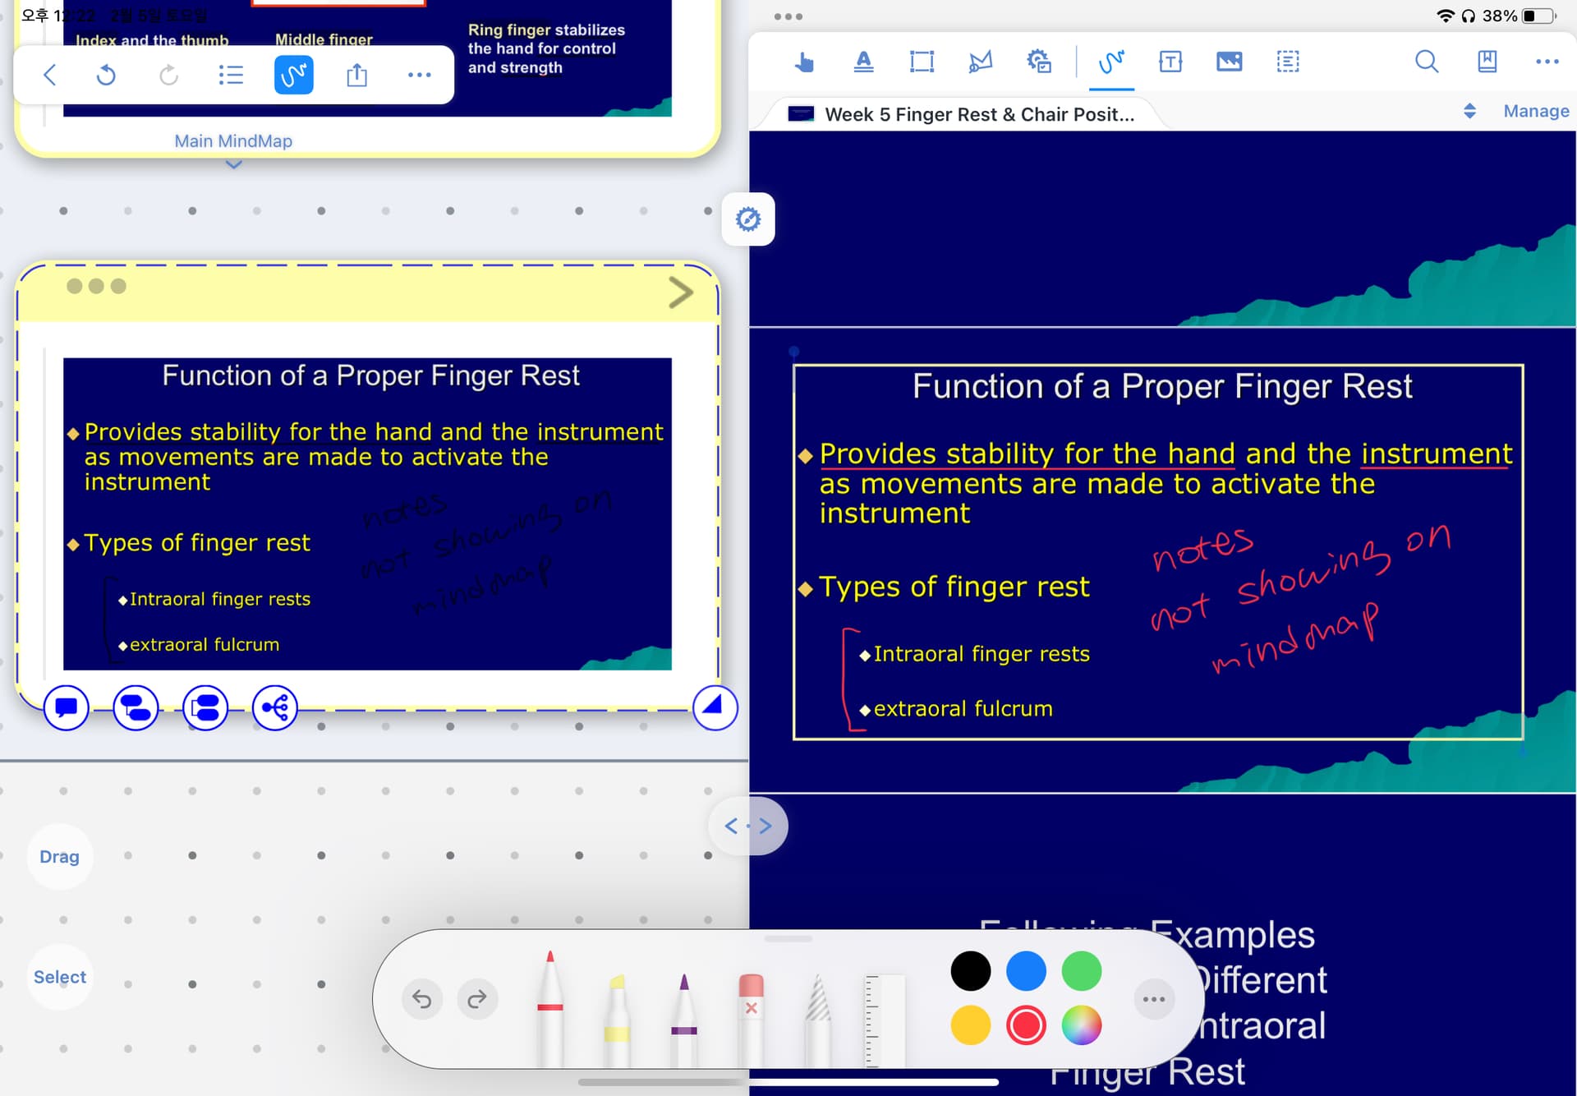Select the text highlight underline tool
Screen dimensions: 1577x1096
(863, 62)
